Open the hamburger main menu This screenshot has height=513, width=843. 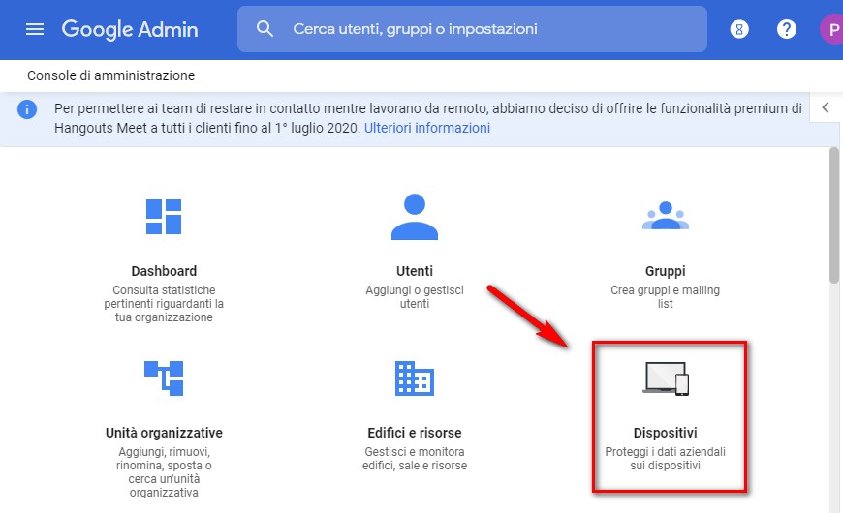35,29
